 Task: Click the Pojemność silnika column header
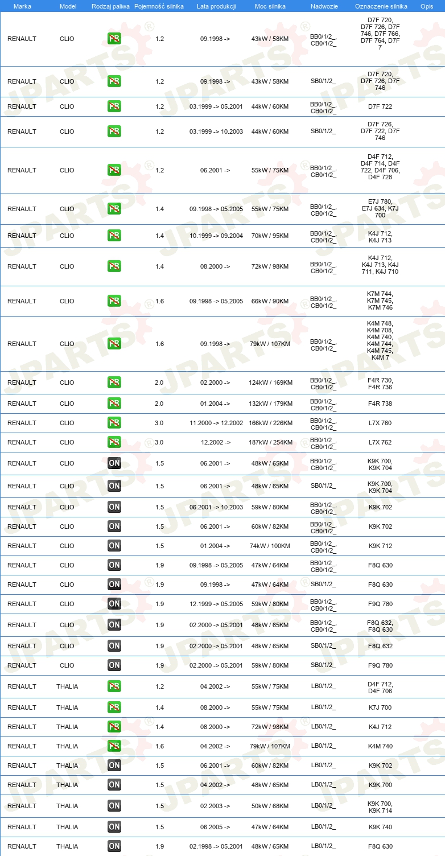pyautogui.click(x=159, y=6)
